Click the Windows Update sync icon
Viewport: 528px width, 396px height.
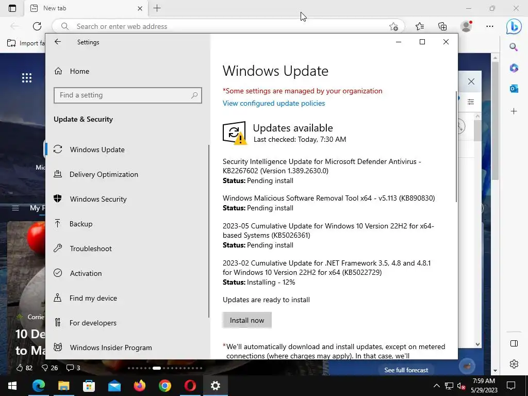pyautogui.click(x=58, y=149)
